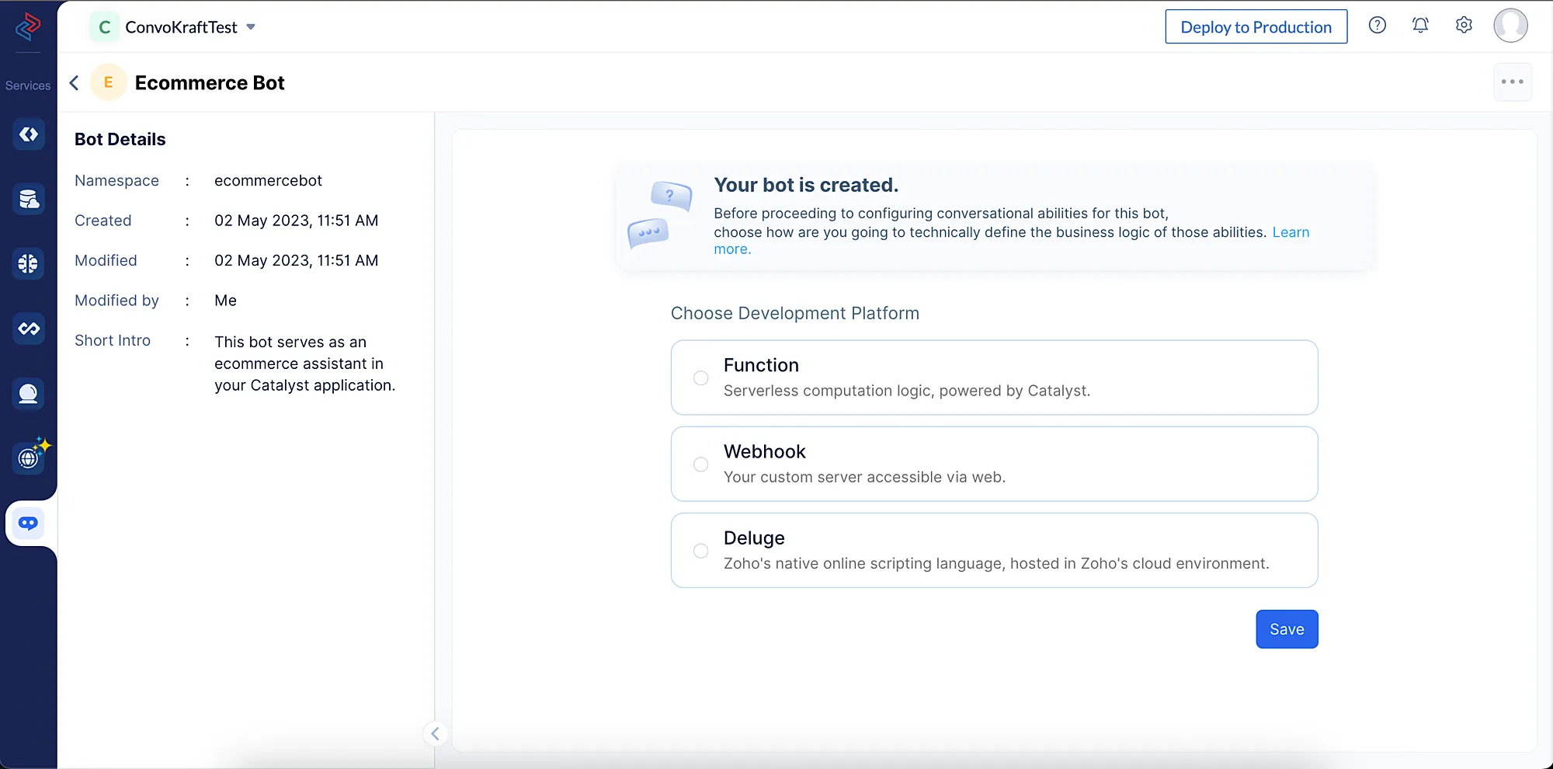
Task: Open the brain-shaped Zia service icon
Action: [29, 264]
